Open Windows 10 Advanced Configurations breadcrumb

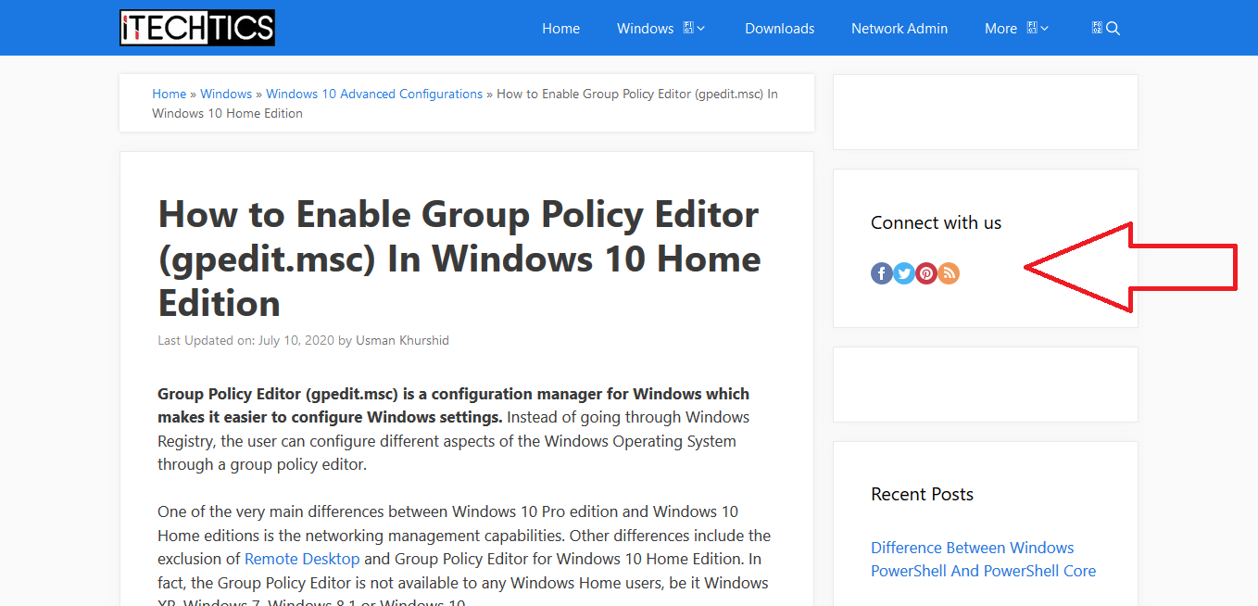click(x=374, y=94)
